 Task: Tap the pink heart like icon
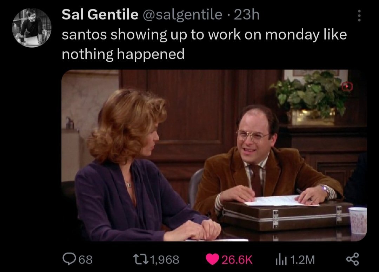click(x=212, y=259)
